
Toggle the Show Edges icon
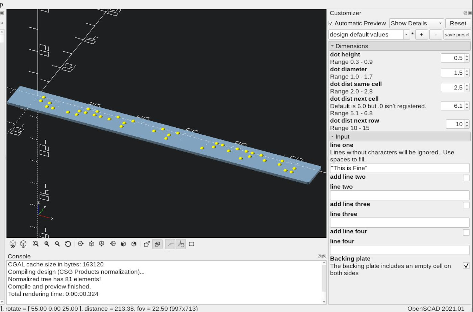tap(192, 244)
